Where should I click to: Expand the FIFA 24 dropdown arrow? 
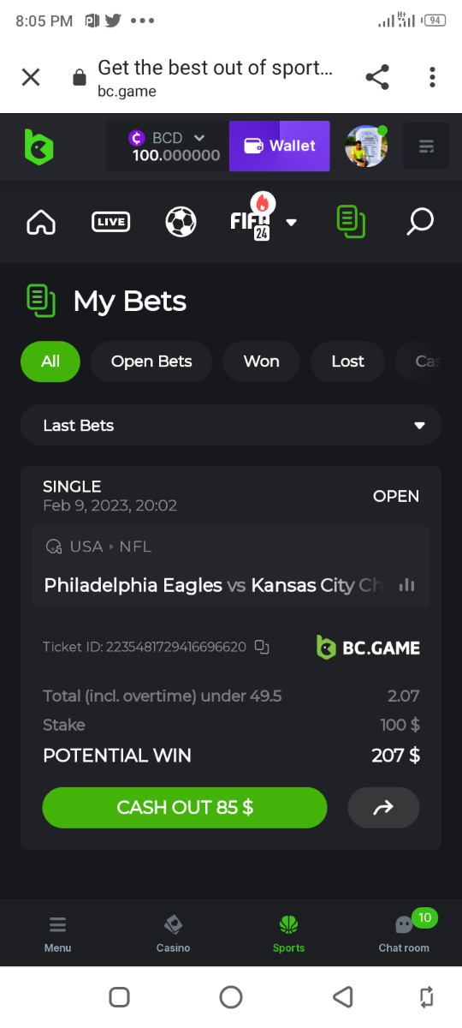point(291,222)
